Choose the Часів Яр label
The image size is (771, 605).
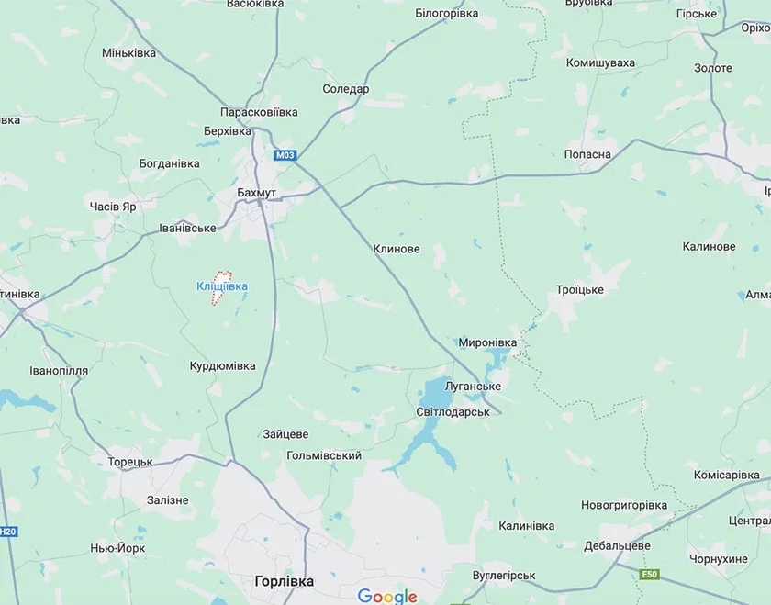(x=113, y=207)
